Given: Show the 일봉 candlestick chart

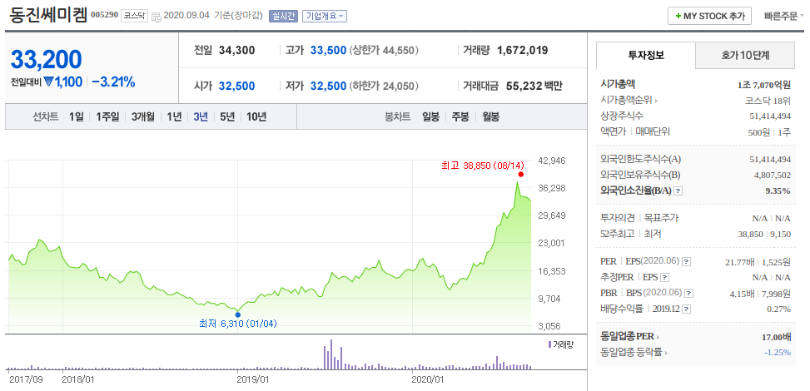Looking at the screenshot, I should point(430,116).
